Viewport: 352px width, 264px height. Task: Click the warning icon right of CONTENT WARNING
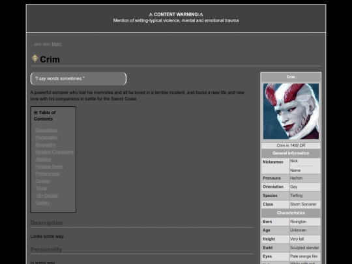tap(201, 14)
